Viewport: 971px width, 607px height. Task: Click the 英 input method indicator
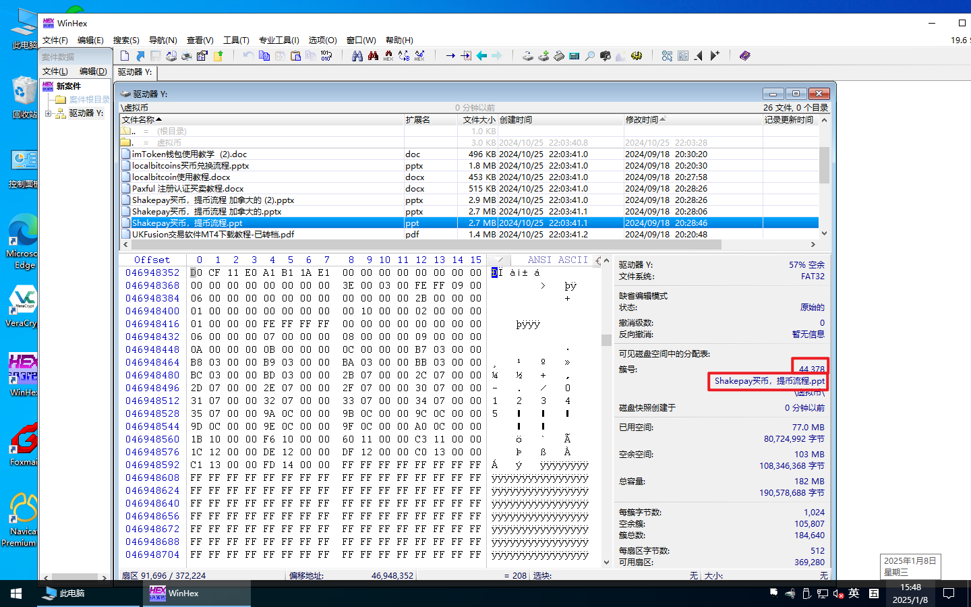click(x=854, y=594)
